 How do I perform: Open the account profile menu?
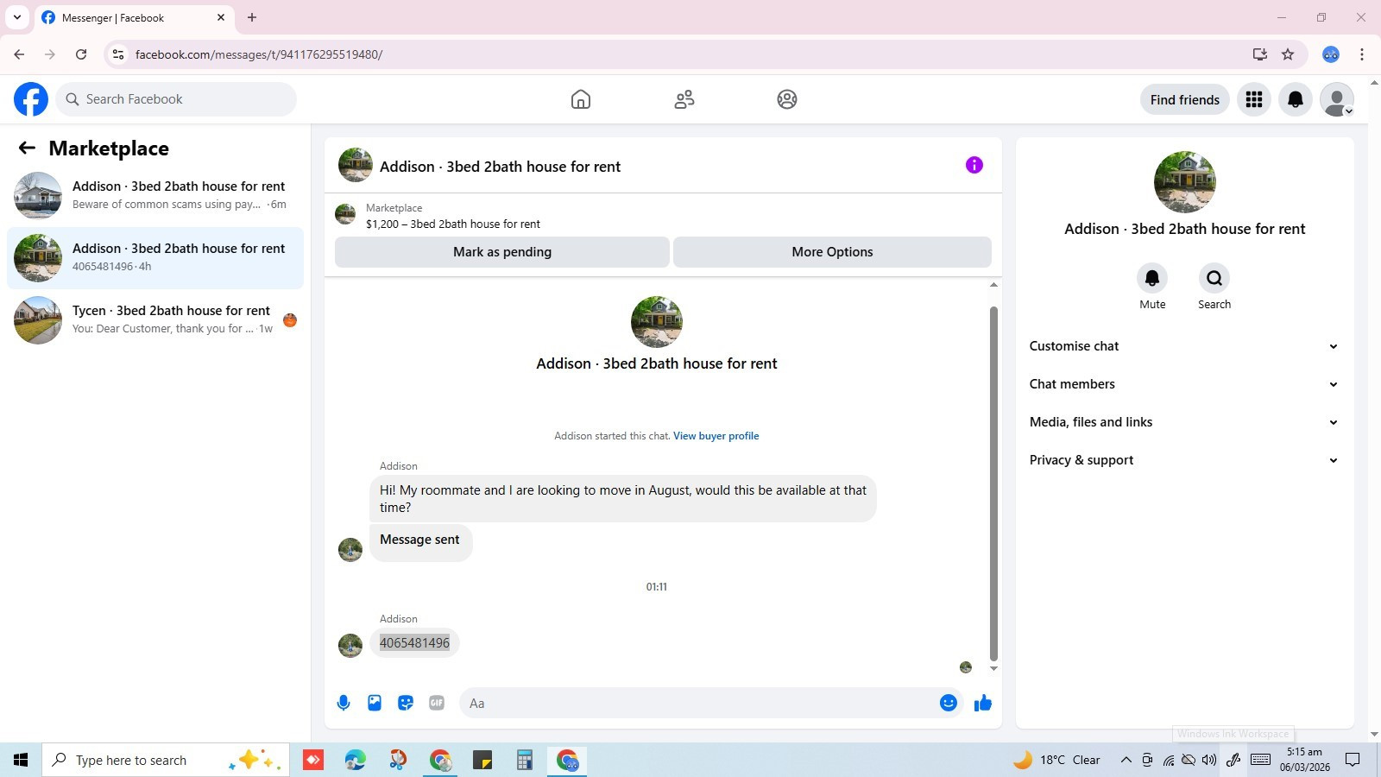pyautogui.click(x=1337, y=99)
